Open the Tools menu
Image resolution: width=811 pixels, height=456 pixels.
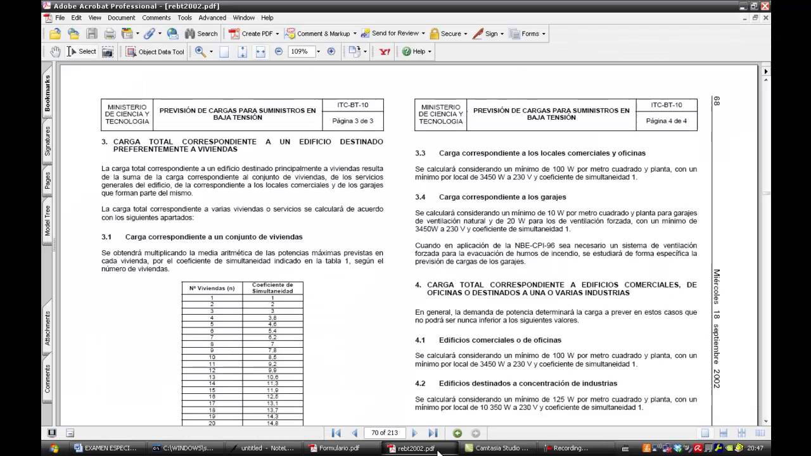coord(184,18)
